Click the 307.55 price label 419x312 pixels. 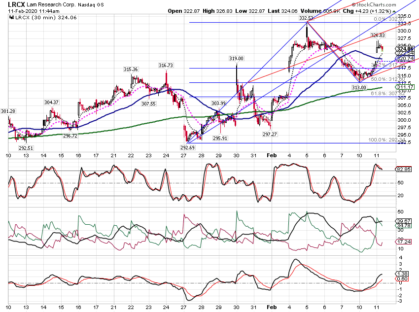[x=148, y=104]
